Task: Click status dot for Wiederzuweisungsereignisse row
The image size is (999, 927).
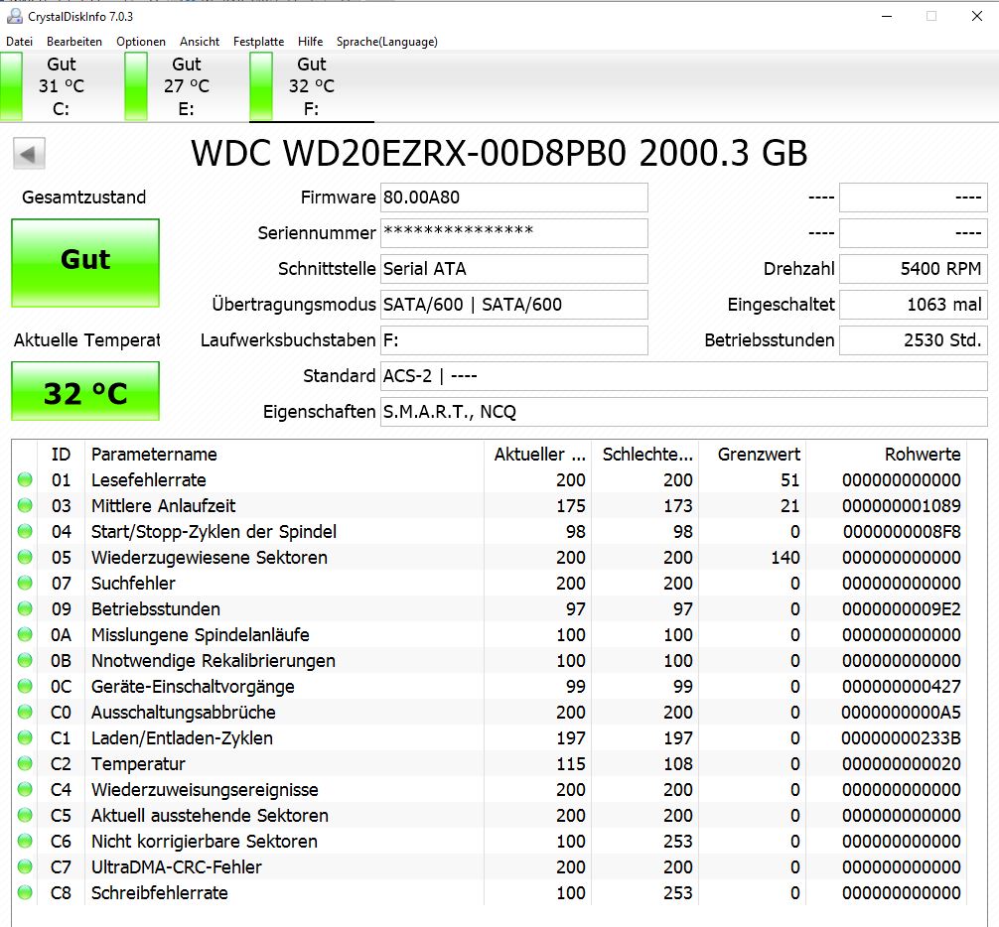Action: [x=25, y=789]
